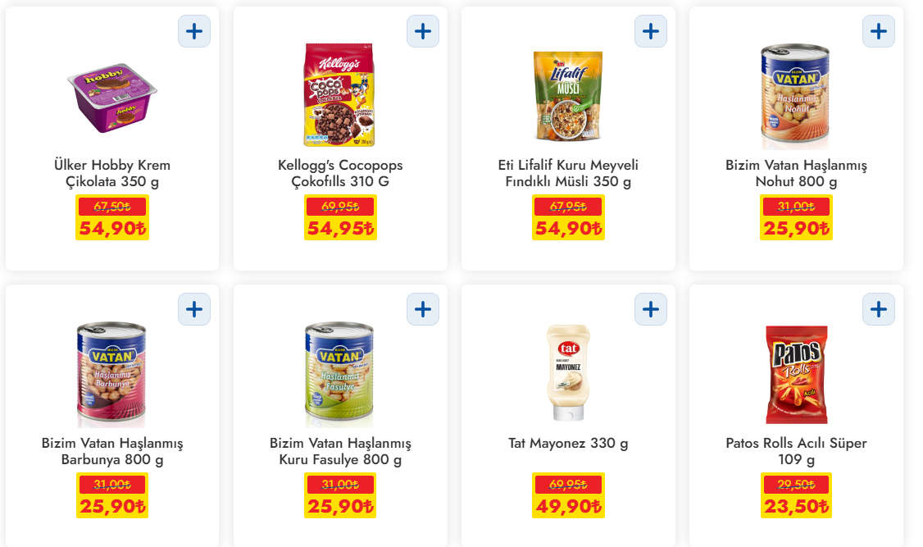Open Bizim Vatan Kuru Fasulye title link
This screenshot has height=547, width=923.
tap(340, 451)
